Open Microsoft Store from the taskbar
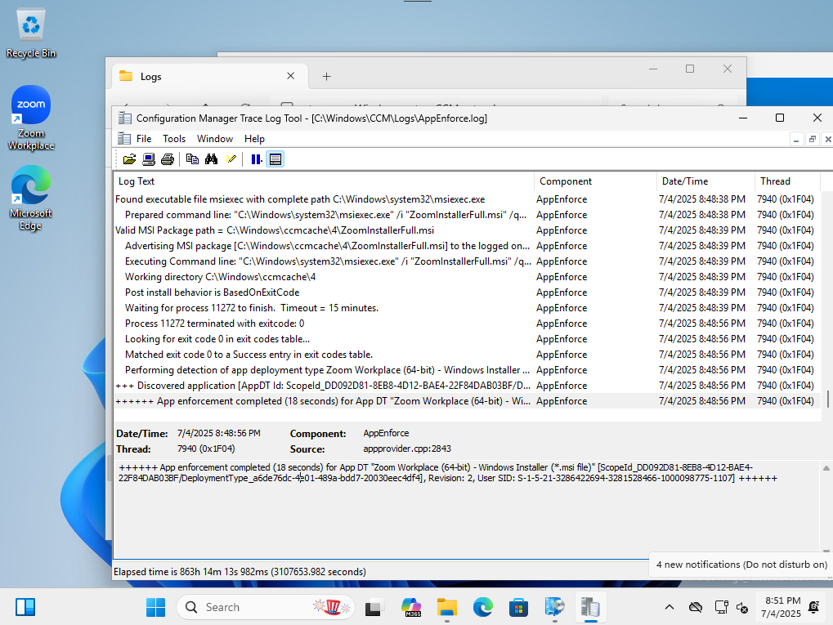Screen dimensions: 833x625 518,607
